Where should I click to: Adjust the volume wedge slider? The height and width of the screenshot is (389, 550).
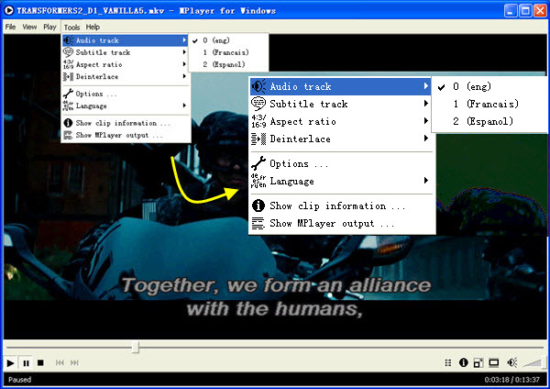[x=533, y=362]
